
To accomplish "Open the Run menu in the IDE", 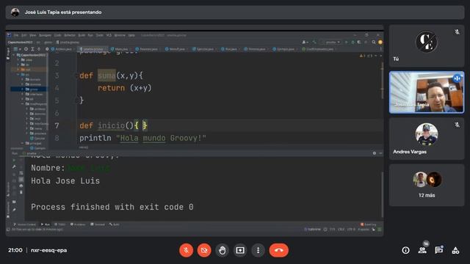I will pos(90,35).
